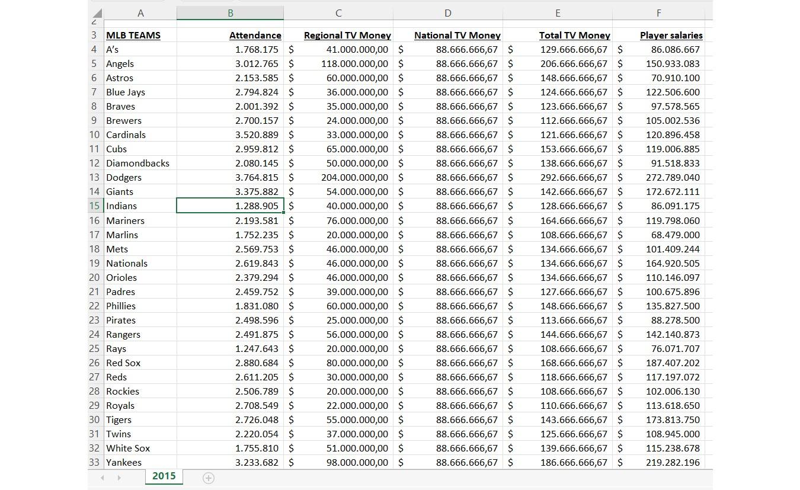
Task: Click the Angels regional TV money cell
Action: (x=338, y=63)
